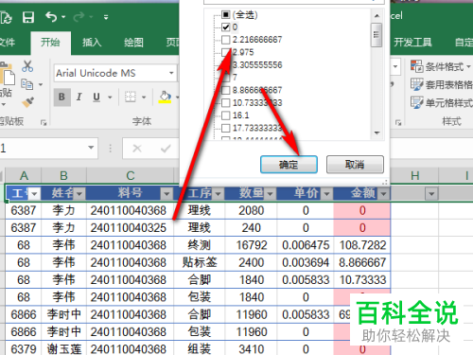Open Format as Table (套用表格格式)
The width and height of the screenshot is (473, 355).
pyautogui.click(x=442, y=84)
